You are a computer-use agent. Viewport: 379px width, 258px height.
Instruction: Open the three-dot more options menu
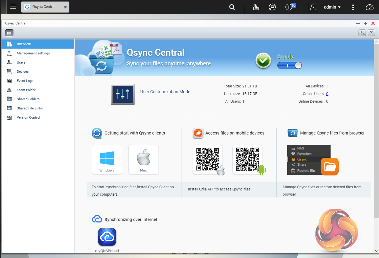tap(353, 7)
